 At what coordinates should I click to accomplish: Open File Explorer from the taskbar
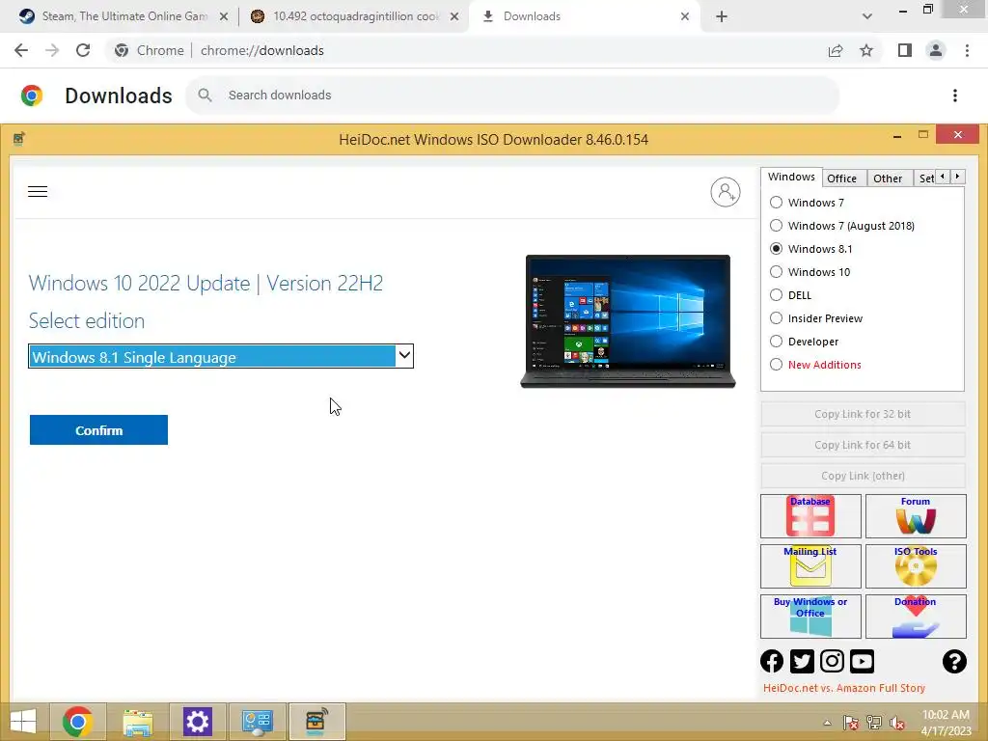tap(138, 722)
